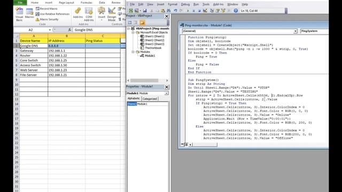This screenshot has width=342, height=192.
Task: Open the Excel File tab
Action: click(20, 3)
